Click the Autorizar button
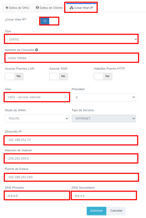Screen dimensions: 146x218 tap(96, 211)
